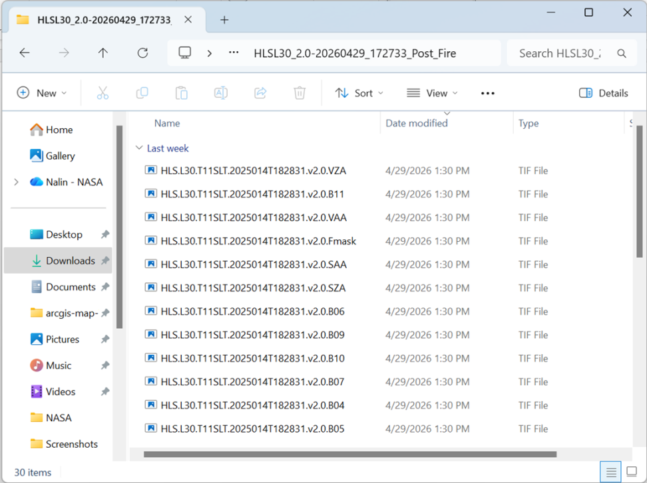This screenshot has height=483, width=647.
Task: Open Pictures in quick access
Action: pyautogui.click(x=55, y=339)
